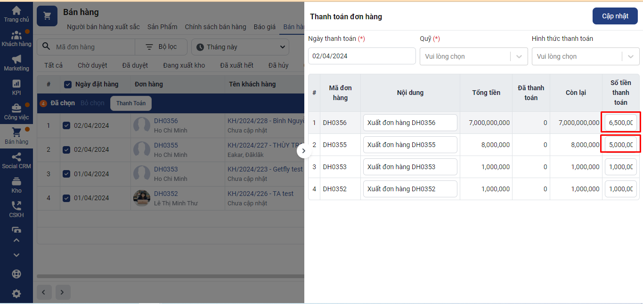Open KPI chart icon in sidebar
This screenshot has width=643, height=304.
(x=16, y=84)
